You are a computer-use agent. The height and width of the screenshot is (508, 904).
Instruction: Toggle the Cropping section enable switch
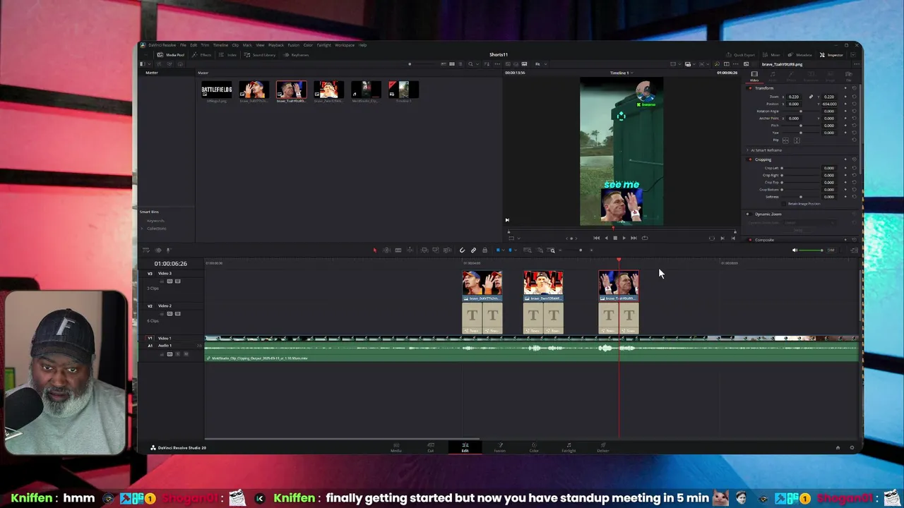pyautogui.click(x=750, y=159)
